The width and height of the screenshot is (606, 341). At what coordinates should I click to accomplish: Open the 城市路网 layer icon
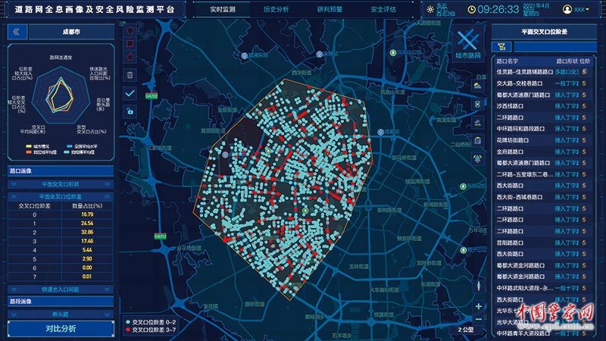click(468, 43)
